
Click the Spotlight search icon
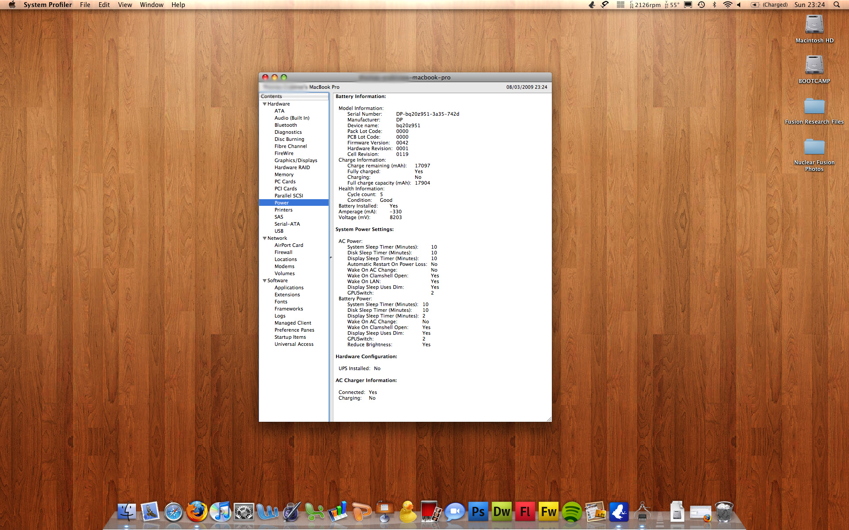coord(836,5)
